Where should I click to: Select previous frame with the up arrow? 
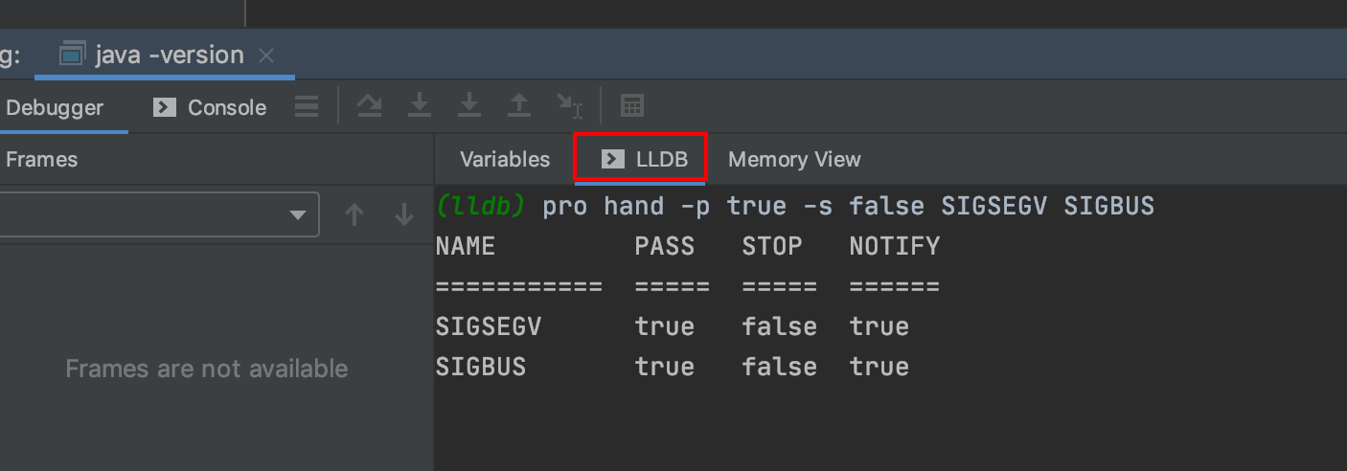click(x=354, y=215)
